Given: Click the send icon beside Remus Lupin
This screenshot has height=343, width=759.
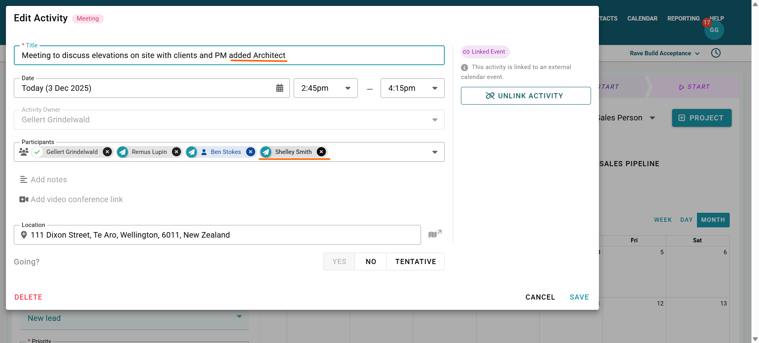Looking at the screenshot, I should tap(123, 152).
